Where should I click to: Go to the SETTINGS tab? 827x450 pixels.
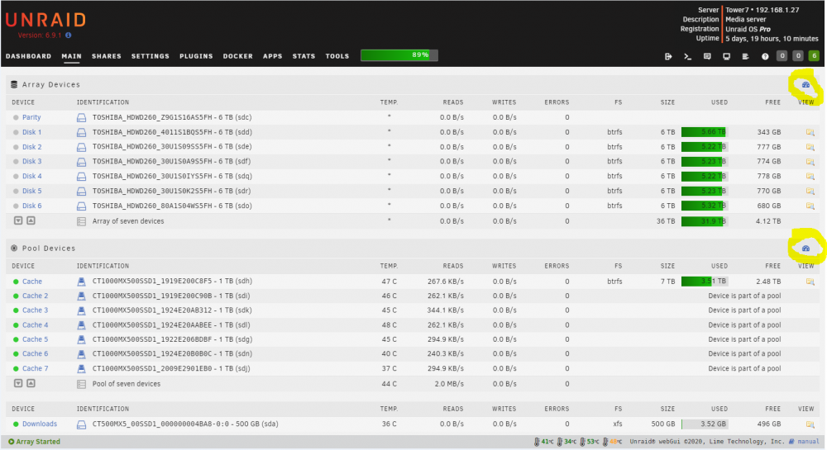pyautogui.click(x=151, y=56)
